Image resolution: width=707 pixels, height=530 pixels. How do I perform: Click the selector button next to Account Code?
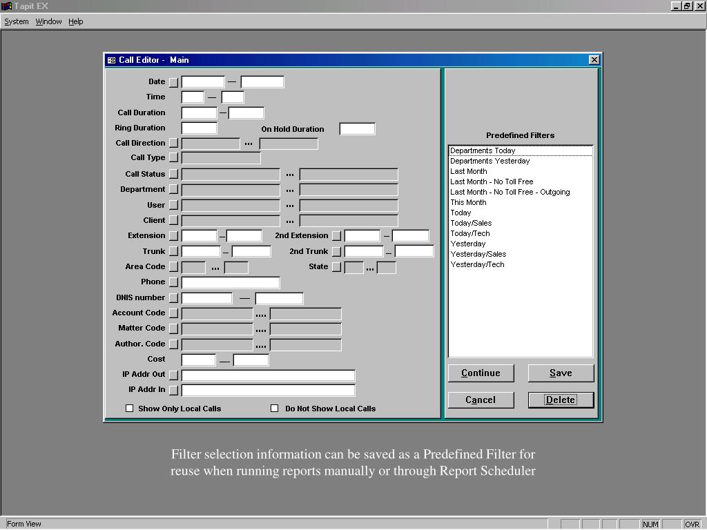click(x=173, y=313)
